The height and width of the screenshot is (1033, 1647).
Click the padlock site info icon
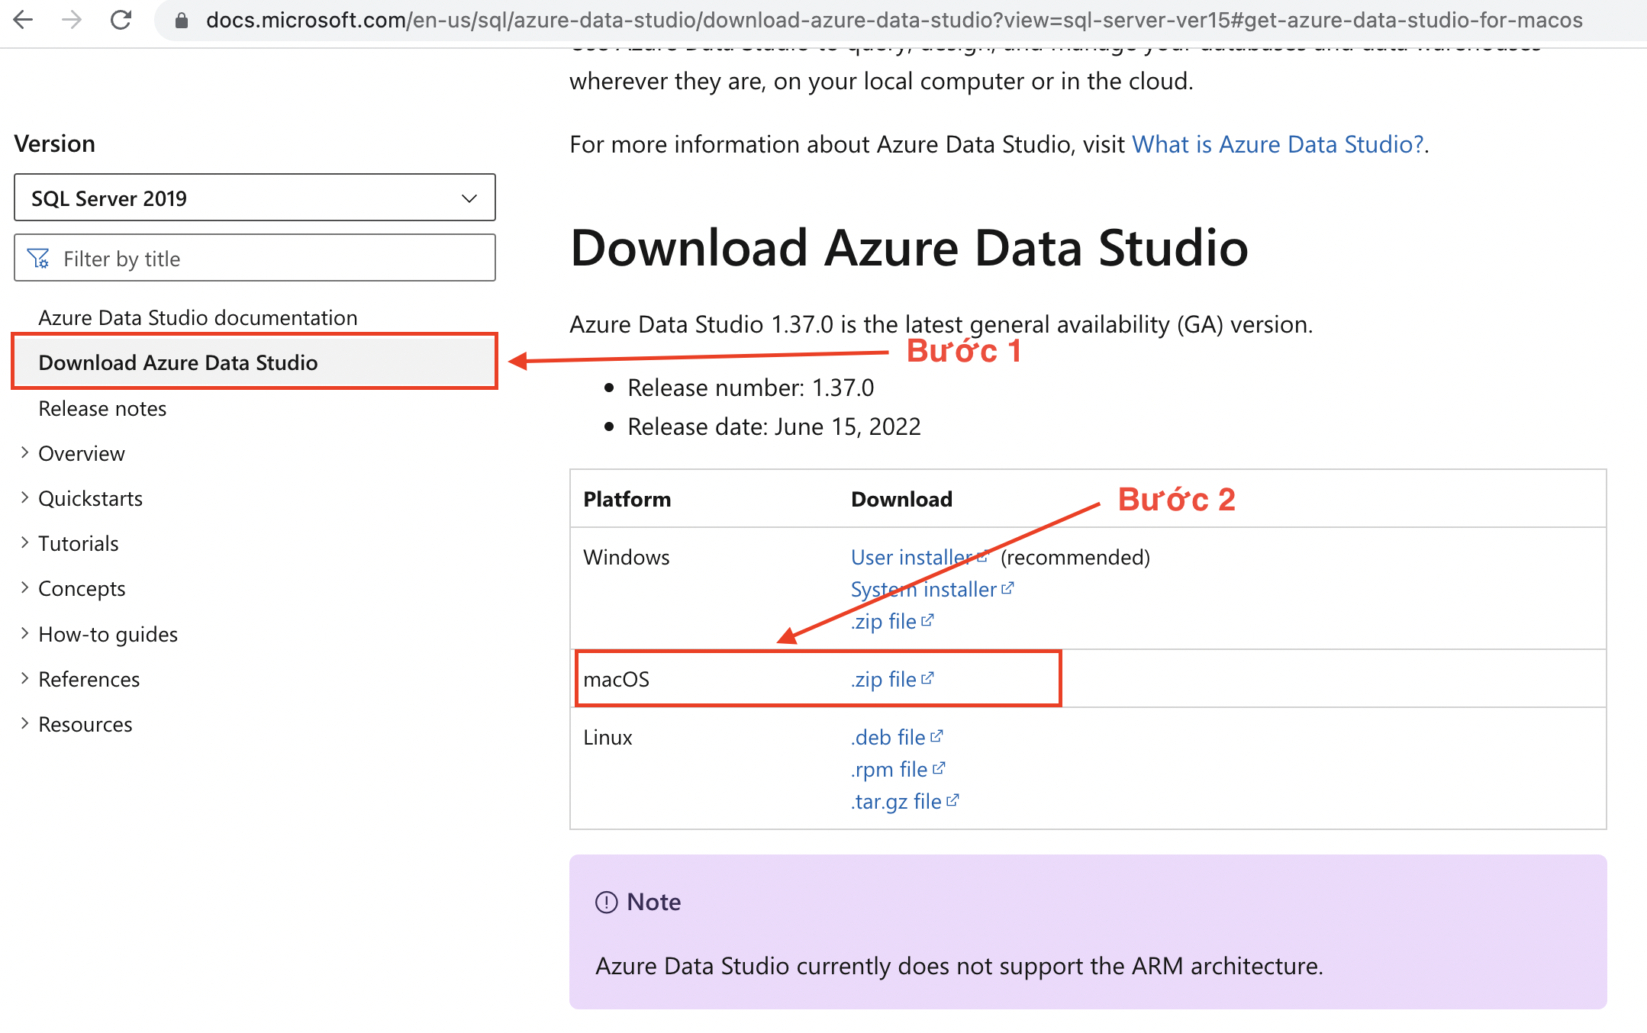(182, 21)
